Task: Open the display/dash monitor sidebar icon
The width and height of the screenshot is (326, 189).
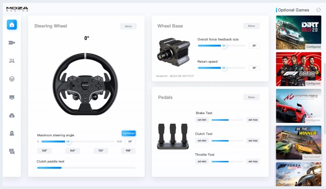Action: click(12, 97)
